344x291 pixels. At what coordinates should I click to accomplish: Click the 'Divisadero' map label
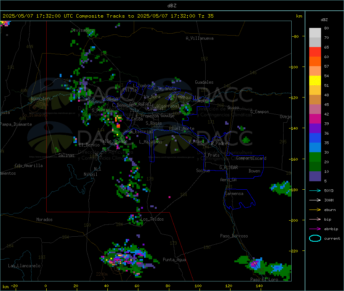(x=83, y=30)
